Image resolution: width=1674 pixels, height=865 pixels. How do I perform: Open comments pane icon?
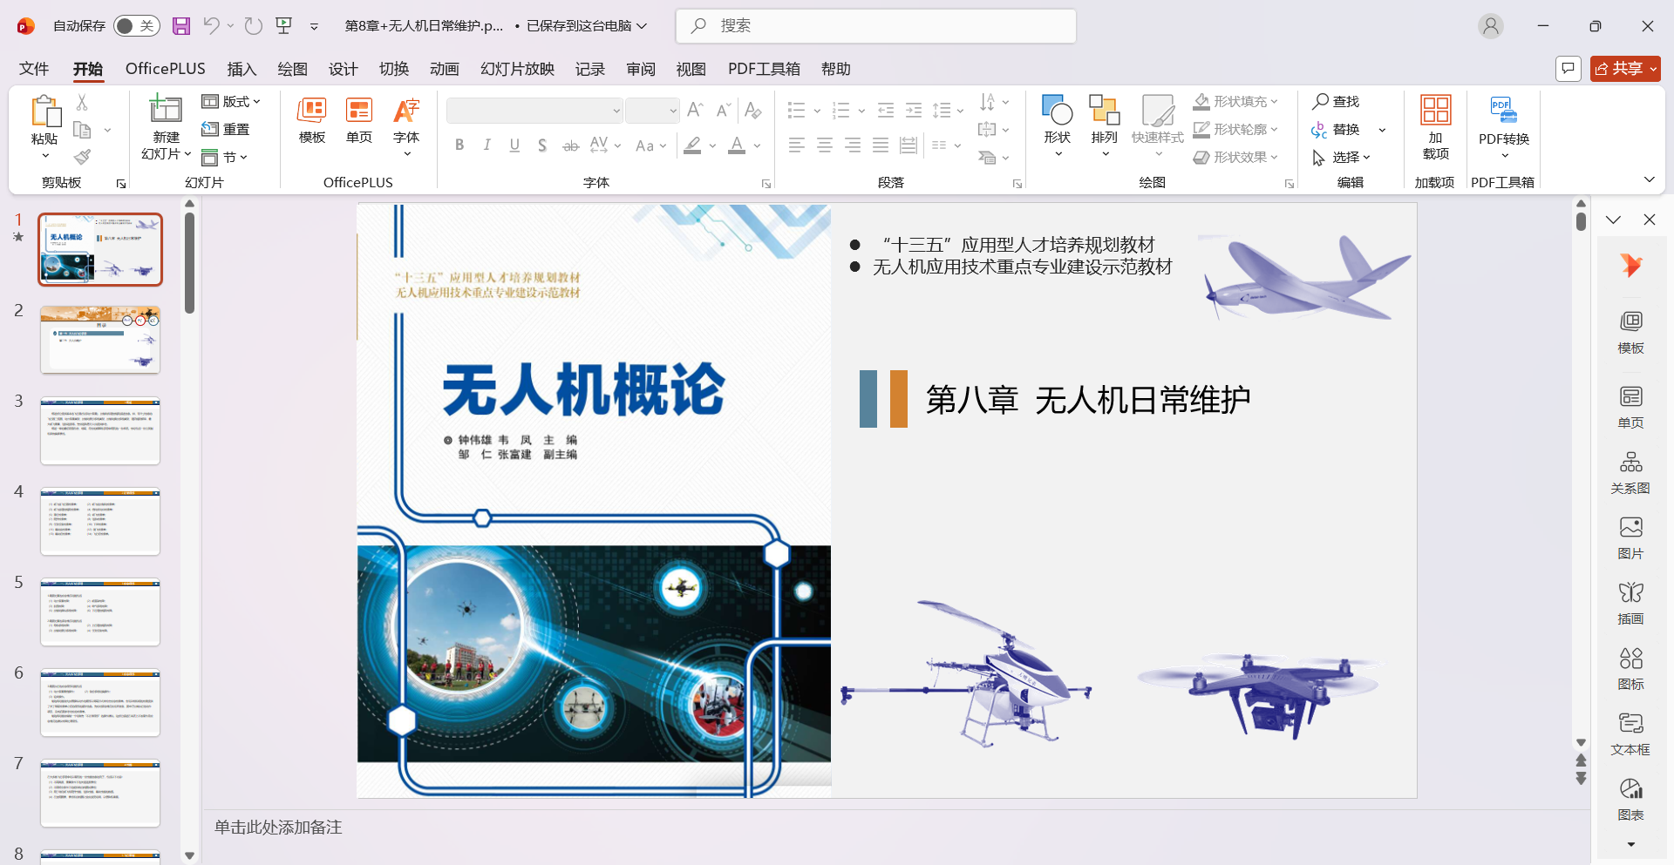(1569, 68)
